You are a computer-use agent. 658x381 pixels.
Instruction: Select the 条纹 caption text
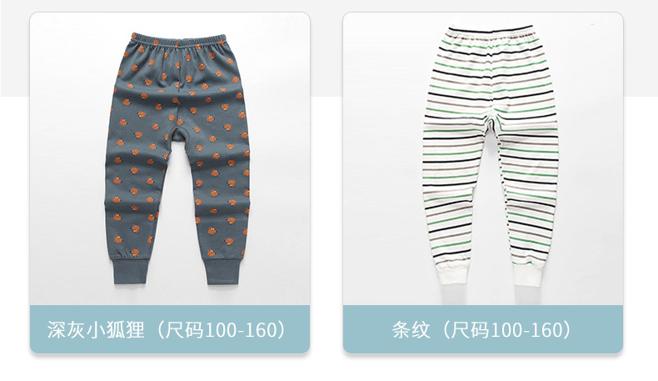tap(411, 330)
